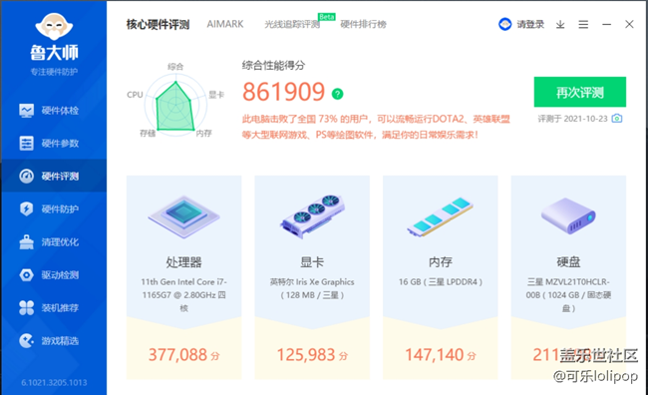Open 游戏精选 in the sidebar
Screen dimensions: 648x395
[x=54, y=341]
